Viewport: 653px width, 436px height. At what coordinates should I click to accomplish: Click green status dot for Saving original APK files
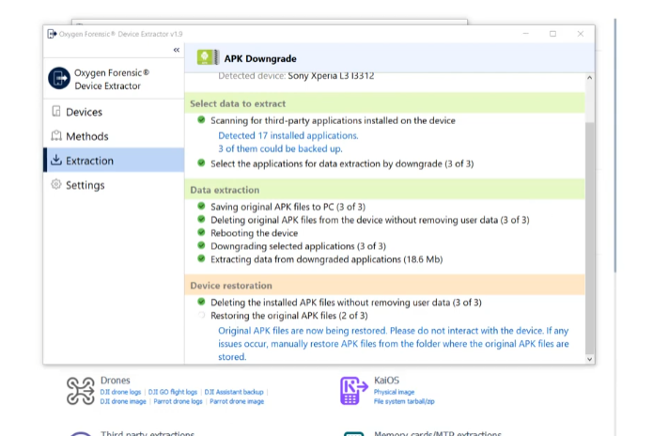click(201, 206)
